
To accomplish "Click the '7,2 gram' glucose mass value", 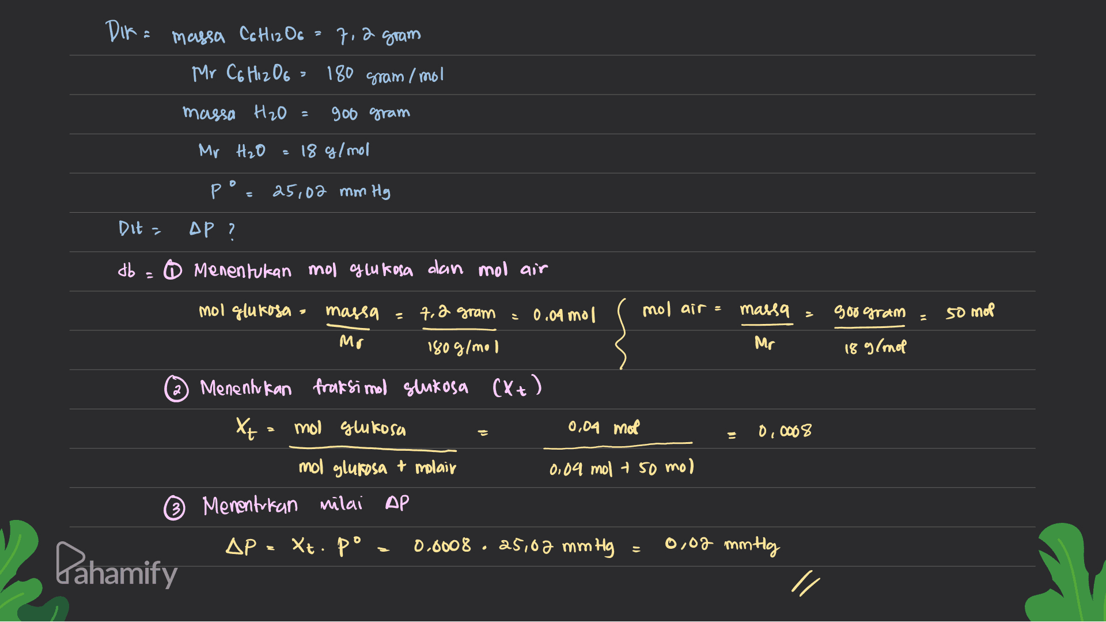I will click(x=378, y=35).
